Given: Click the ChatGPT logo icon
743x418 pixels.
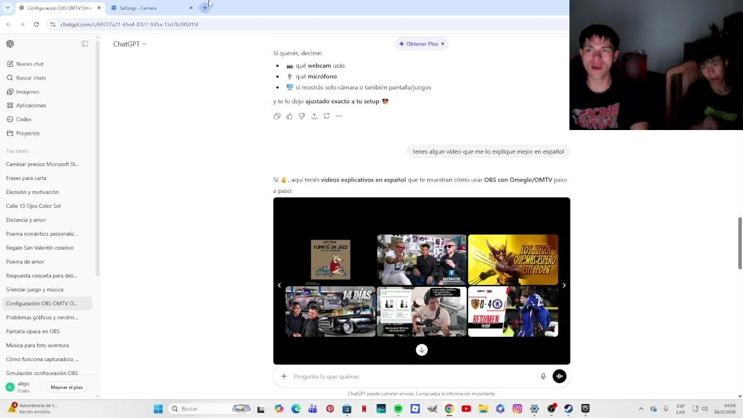Looking at the screenshot, I should point(10,44).
